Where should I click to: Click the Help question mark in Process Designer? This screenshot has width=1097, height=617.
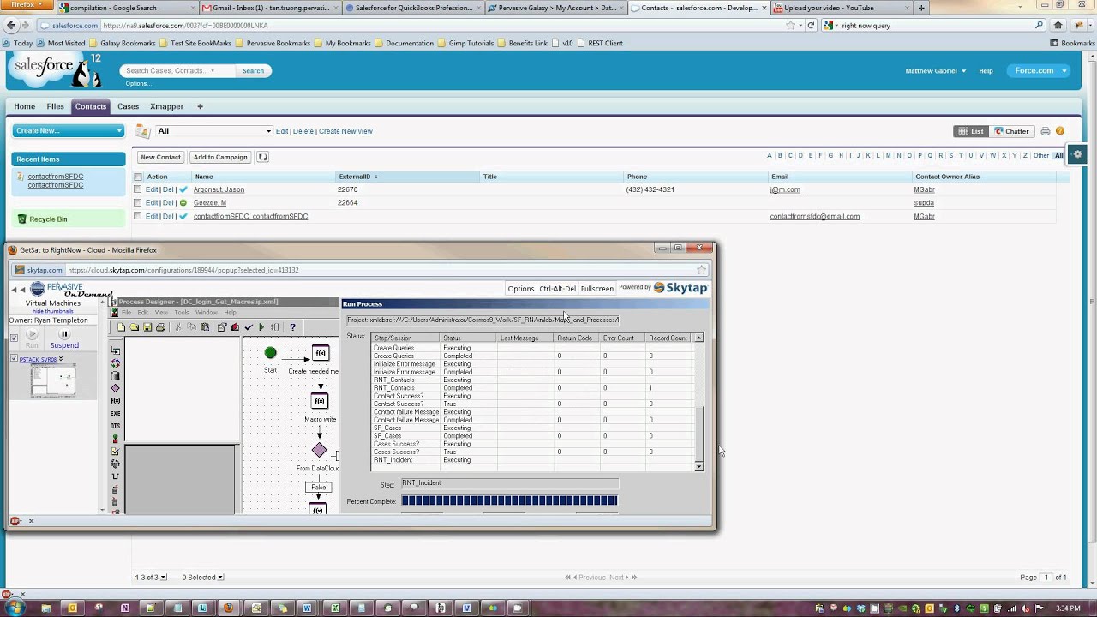click(x=292, y=327)
